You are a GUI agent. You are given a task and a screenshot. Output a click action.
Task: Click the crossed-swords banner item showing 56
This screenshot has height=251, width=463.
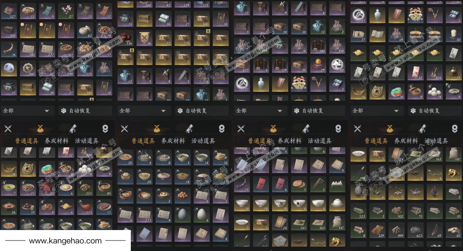pos(144,38)
